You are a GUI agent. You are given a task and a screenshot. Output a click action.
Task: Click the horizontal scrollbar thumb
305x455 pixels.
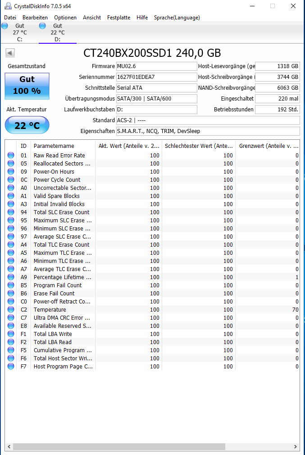[119, 446]
